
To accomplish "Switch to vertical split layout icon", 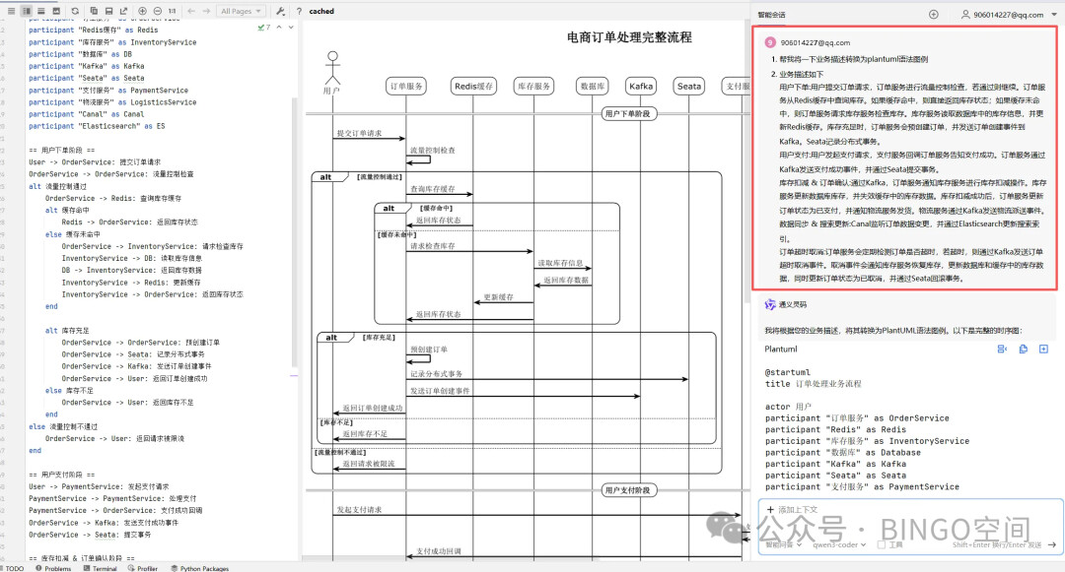I will pyautogui.click(x=41, y=11).
